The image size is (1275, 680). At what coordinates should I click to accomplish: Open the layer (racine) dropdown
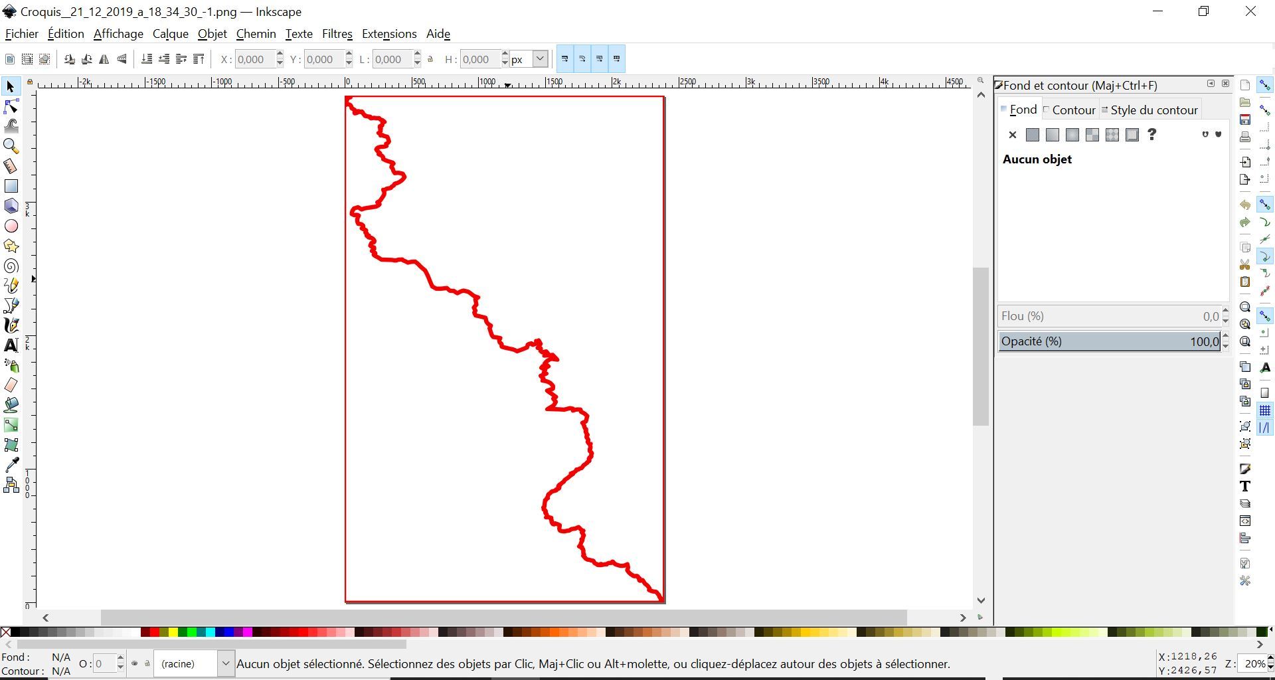(x=226, y=663)
